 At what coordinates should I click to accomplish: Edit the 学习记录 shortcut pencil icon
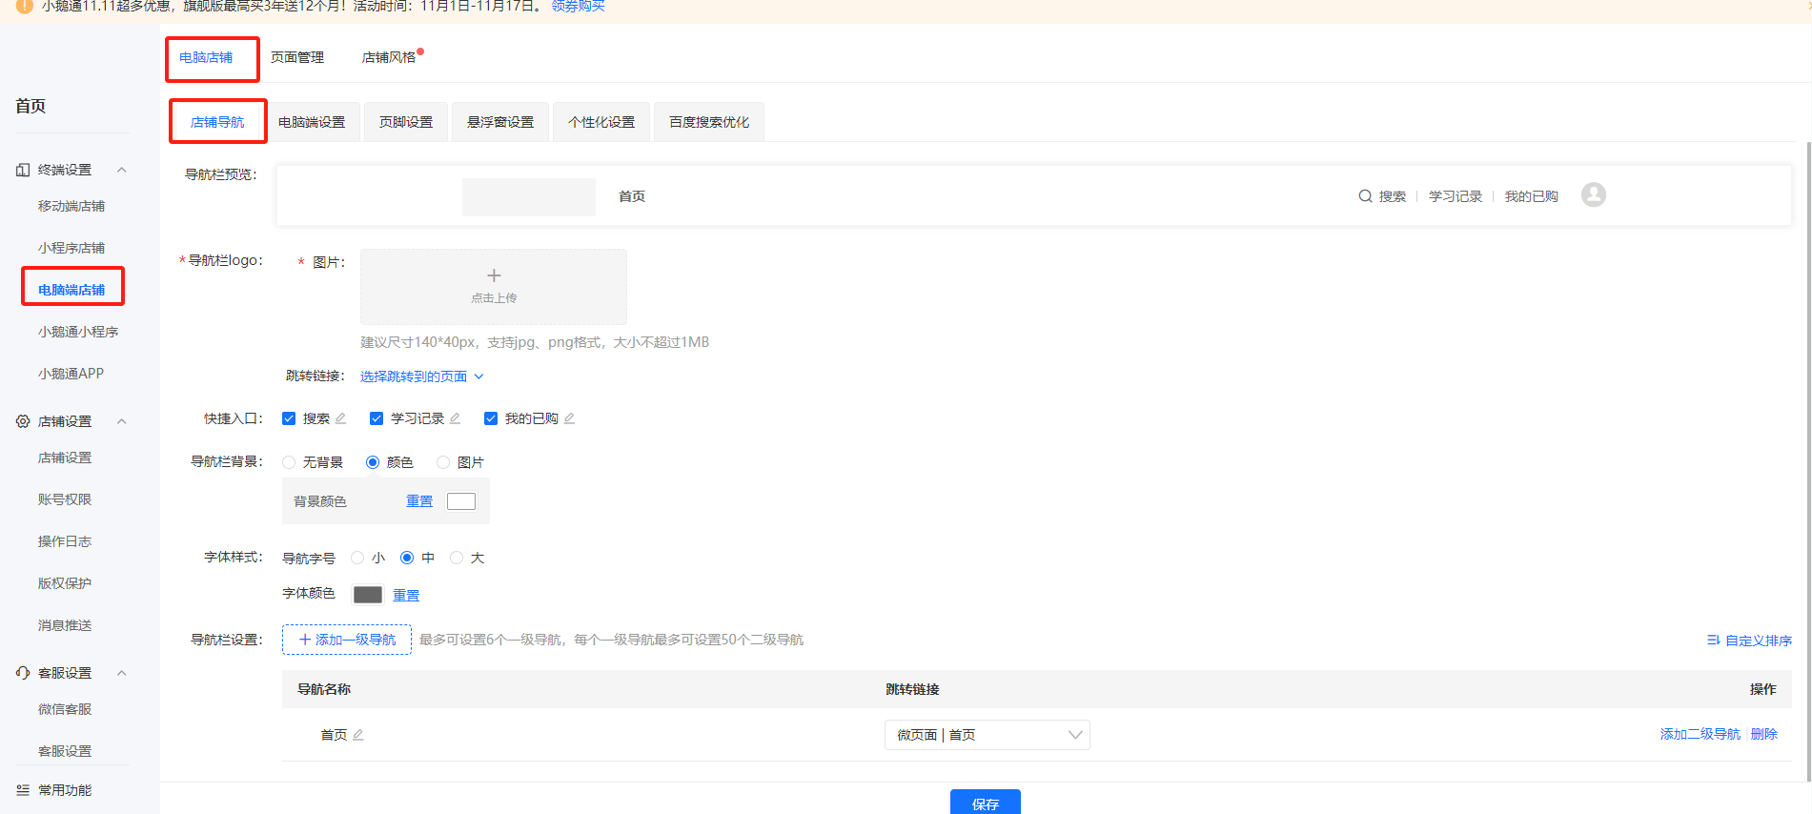[455, 418]
